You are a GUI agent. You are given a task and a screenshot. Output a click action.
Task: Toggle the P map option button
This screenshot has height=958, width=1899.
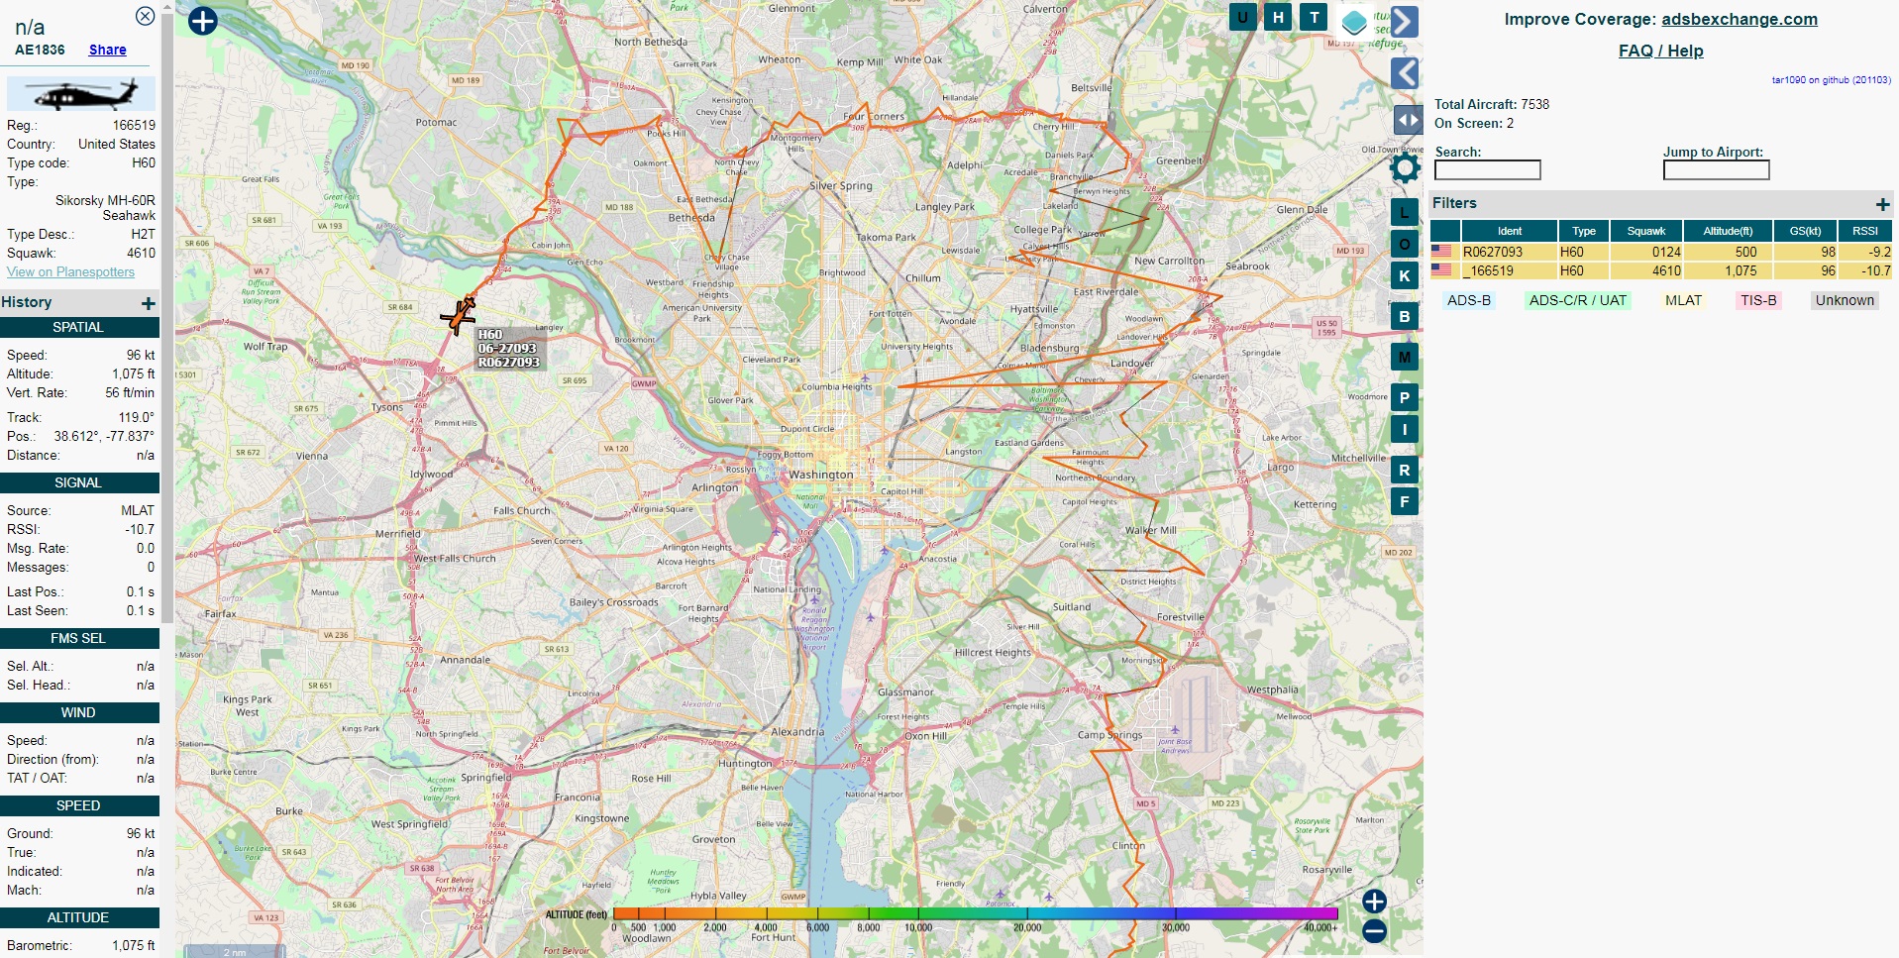click(x=1404, y=397)
